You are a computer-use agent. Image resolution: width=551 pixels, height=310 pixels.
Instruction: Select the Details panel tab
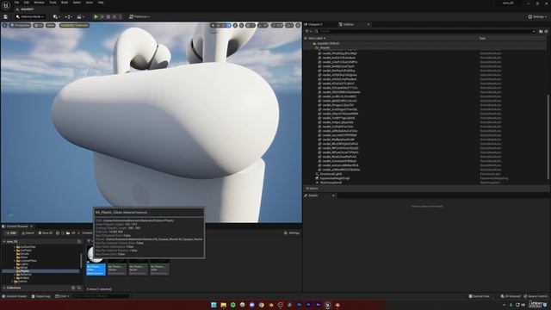coord(313,195)
